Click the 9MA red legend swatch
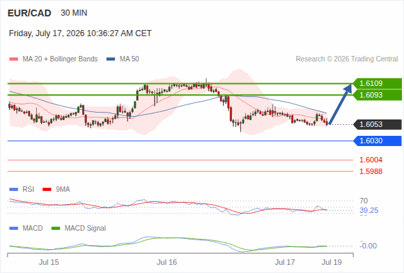 pyautogui.click(x=47, y=190)
